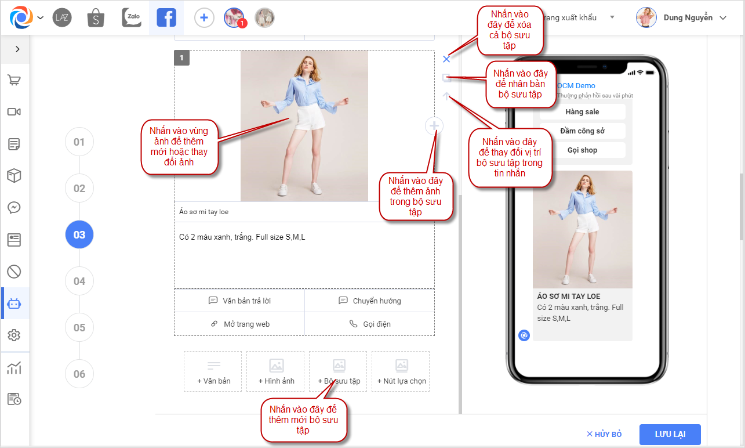Open the video camera sidebar icon
The height and width of the screenshot is (448, 745).
click(14, 112)
